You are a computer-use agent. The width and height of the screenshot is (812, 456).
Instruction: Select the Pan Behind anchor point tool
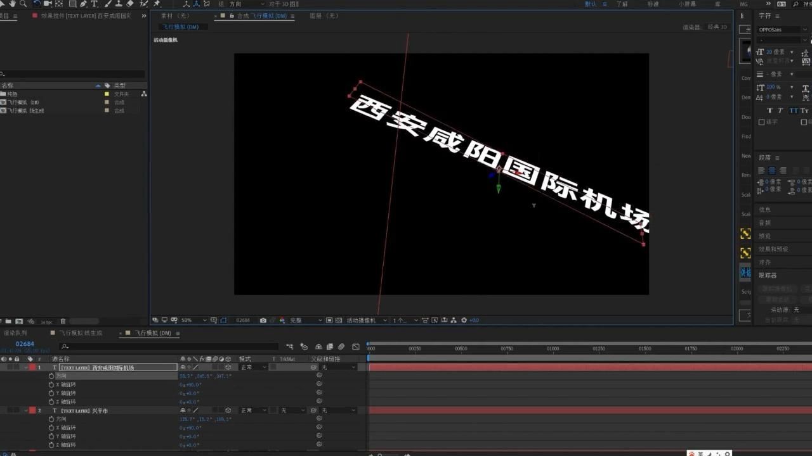[59, 4]
